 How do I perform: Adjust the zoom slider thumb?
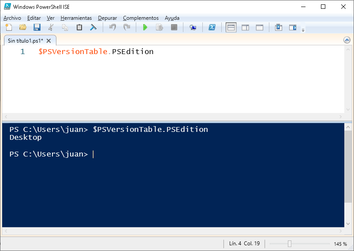[290, 244]
